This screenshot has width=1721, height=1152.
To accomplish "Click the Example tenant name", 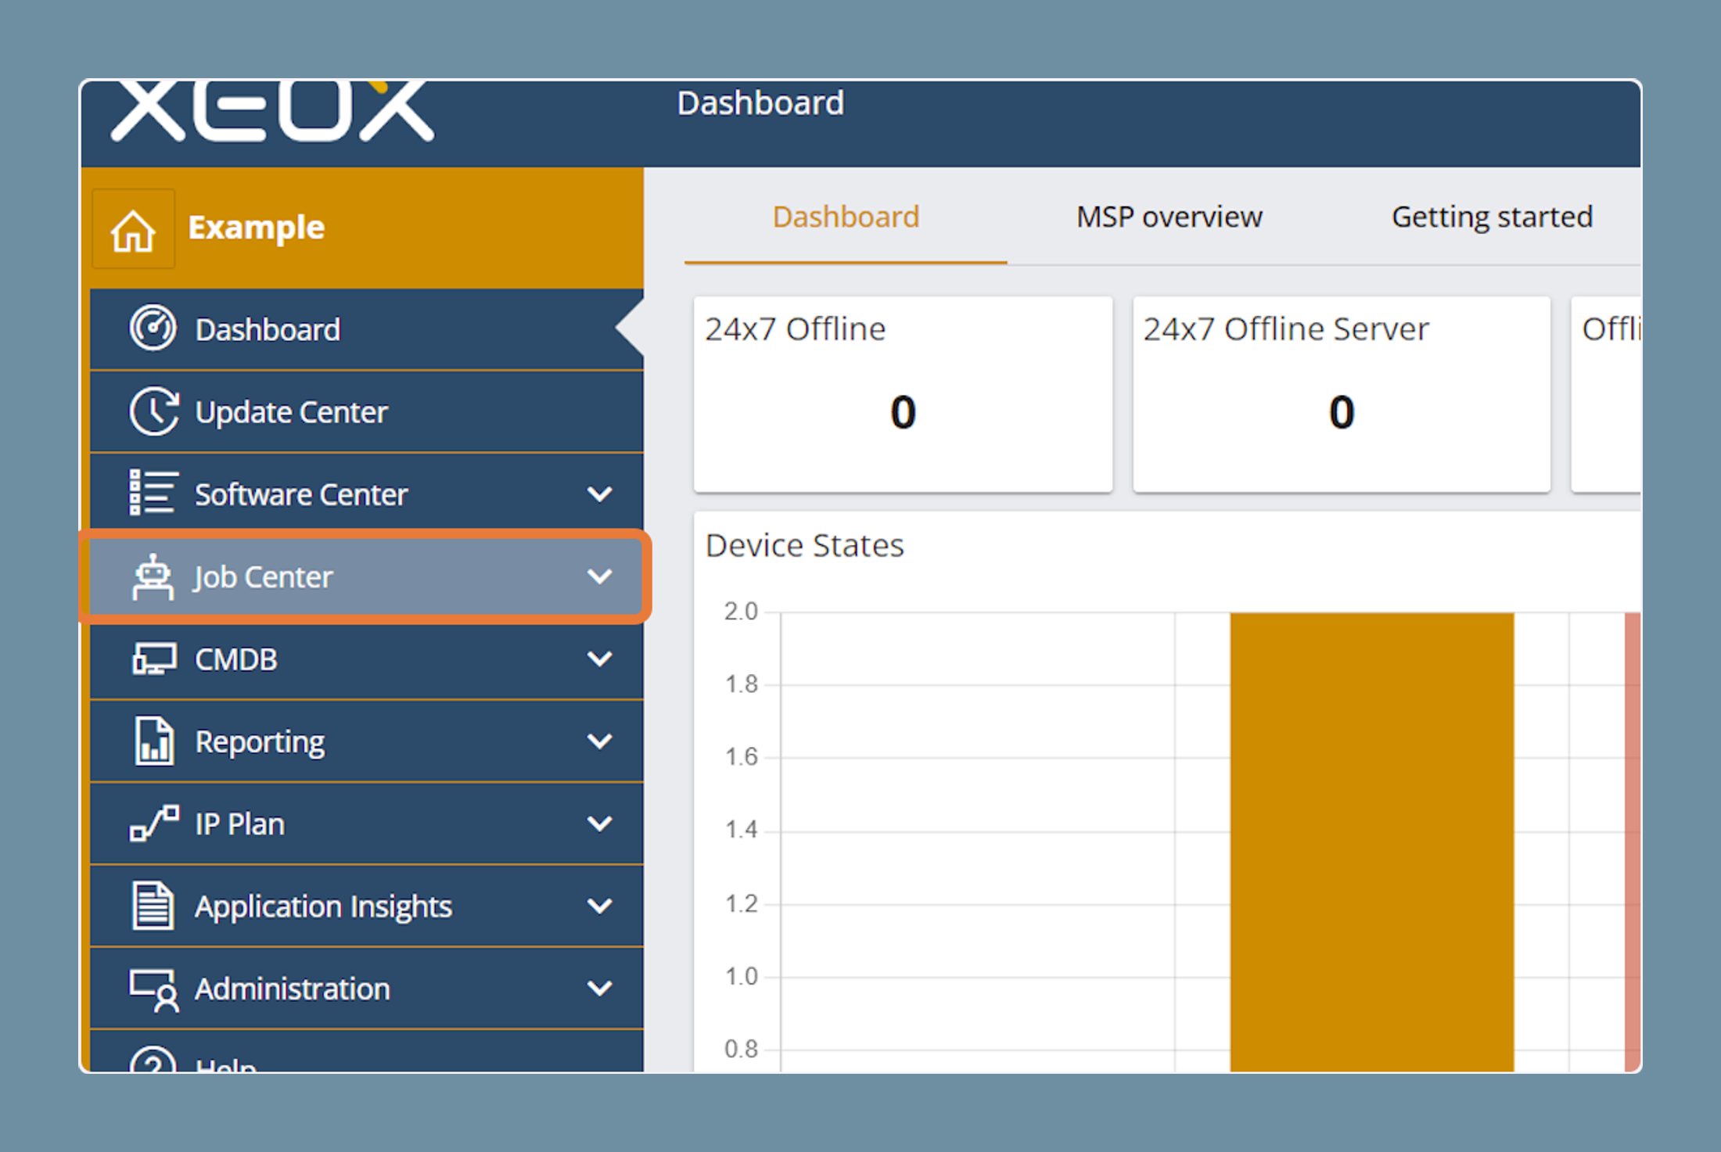I will tap(256, 228).
